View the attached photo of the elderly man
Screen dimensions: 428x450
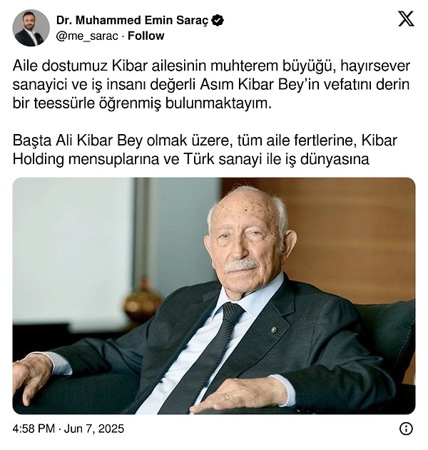(214, 296)
